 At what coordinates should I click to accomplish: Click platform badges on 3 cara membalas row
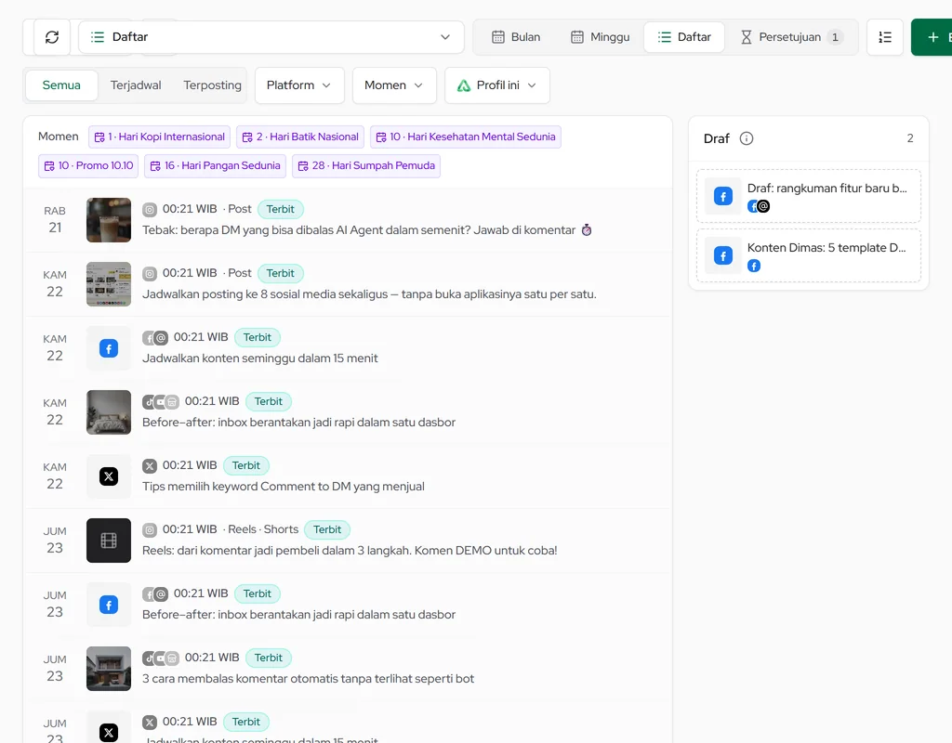(161, 658)
